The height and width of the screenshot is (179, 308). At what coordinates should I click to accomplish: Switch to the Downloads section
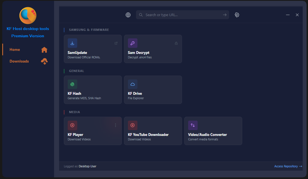[x=19, y=61]
